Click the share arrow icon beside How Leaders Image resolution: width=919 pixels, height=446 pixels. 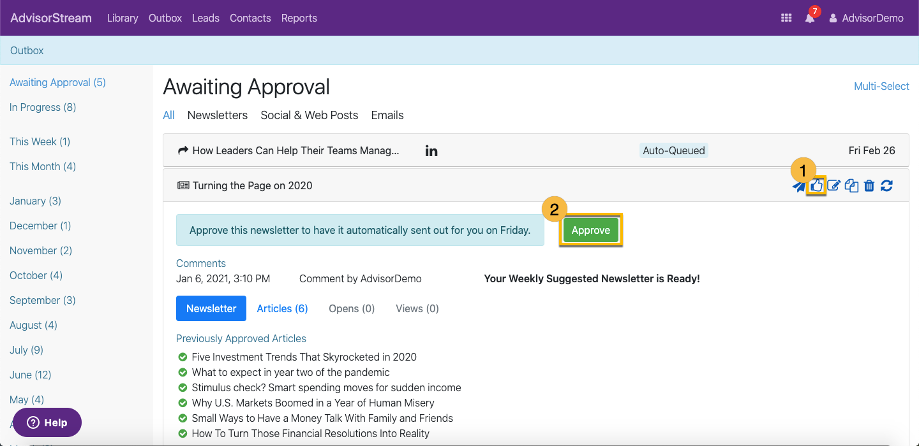pos(183,151)
